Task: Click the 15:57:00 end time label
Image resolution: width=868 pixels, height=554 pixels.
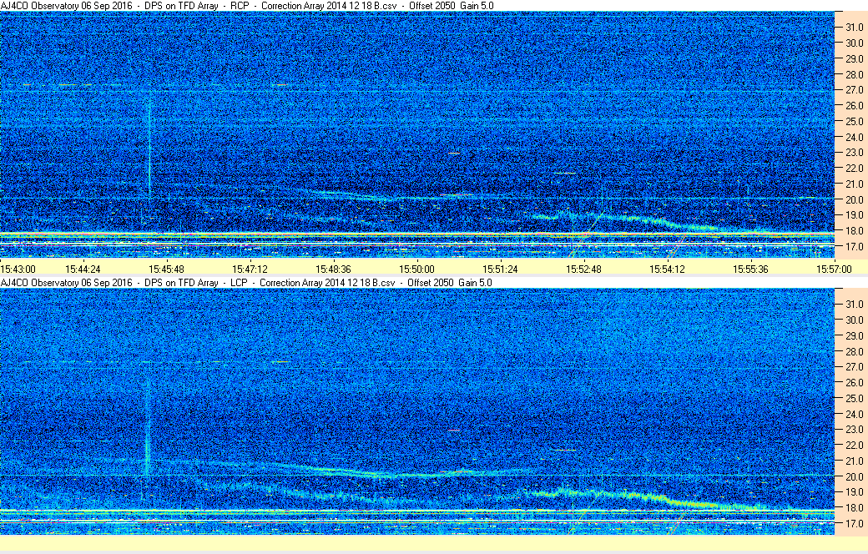Action: tap(834, 269)
